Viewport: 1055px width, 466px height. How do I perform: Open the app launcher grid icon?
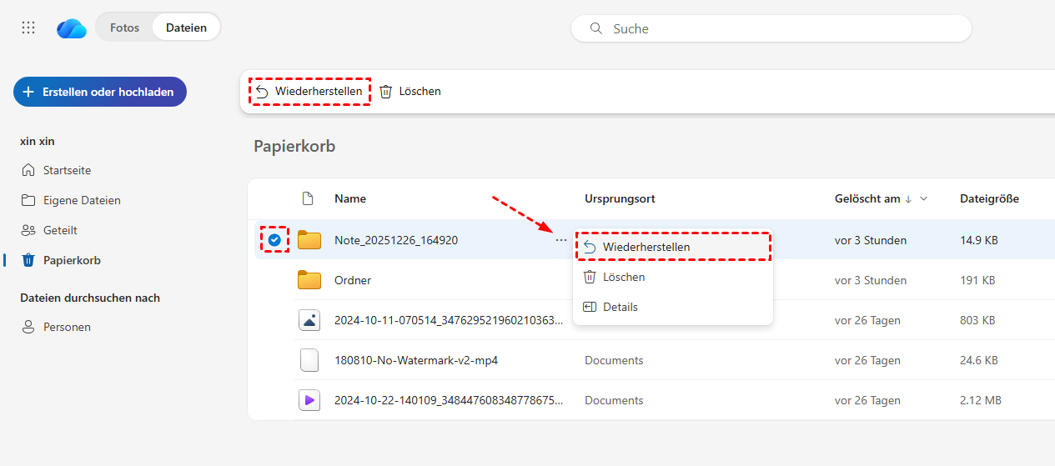click(x=28, y=28)
